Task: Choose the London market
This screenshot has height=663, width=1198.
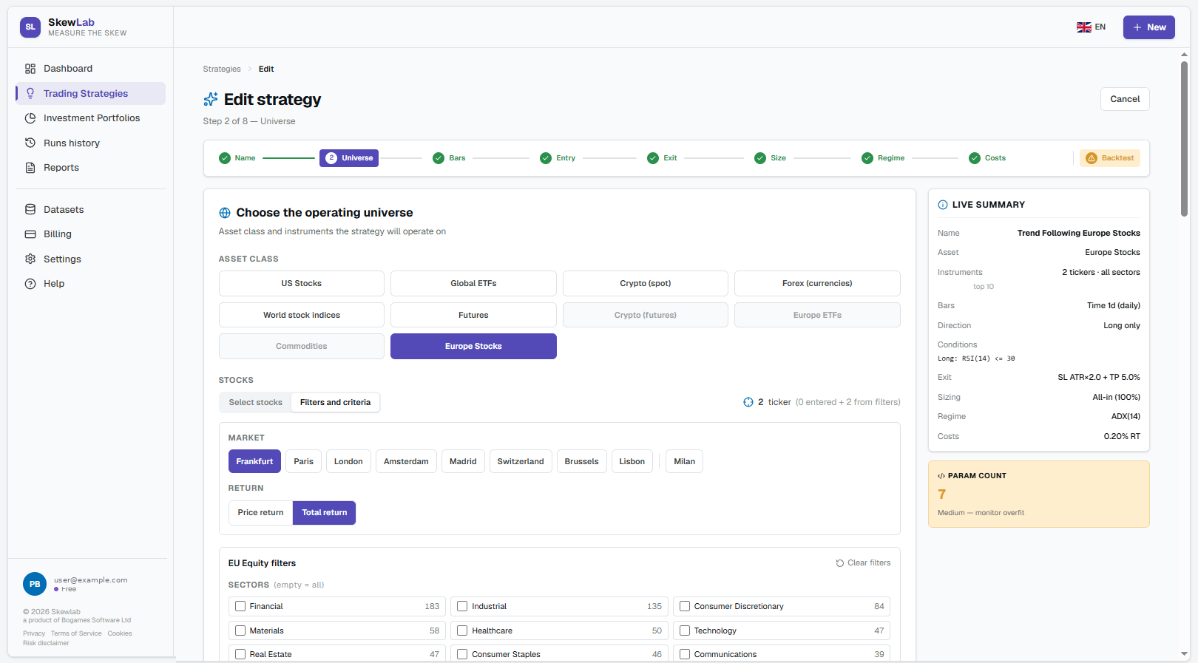Action: [348, 461]
